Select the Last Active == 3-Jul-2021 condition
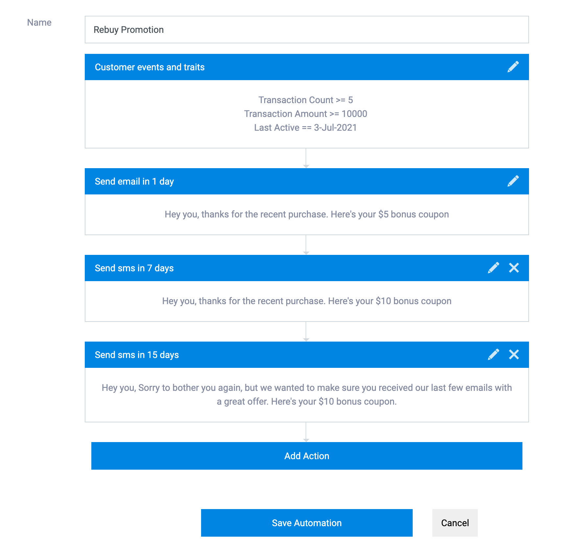Image resolution: width=575 pixels, height=559 pixels. coord(306,127)
